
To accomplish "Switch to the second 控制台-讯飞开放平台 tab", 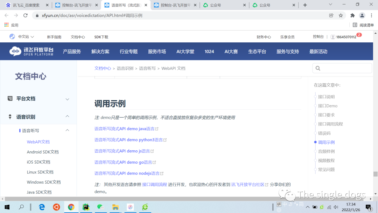I will point(175,5).
